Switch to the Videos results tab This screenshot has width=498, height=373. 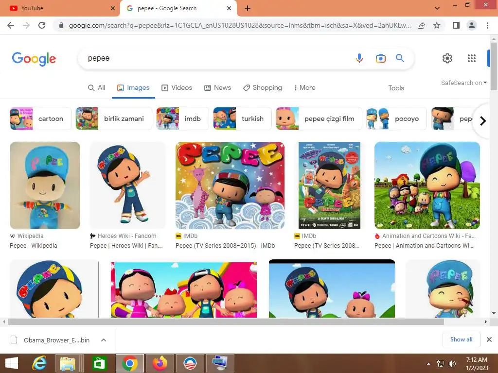click(177, 88)
